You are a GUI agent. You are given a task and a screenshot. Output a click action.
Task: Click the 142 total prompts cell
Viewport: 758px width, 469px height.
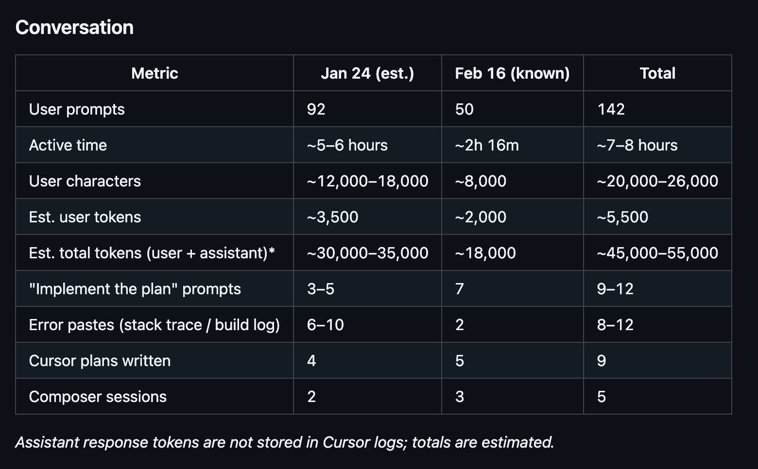coord(611,109)
